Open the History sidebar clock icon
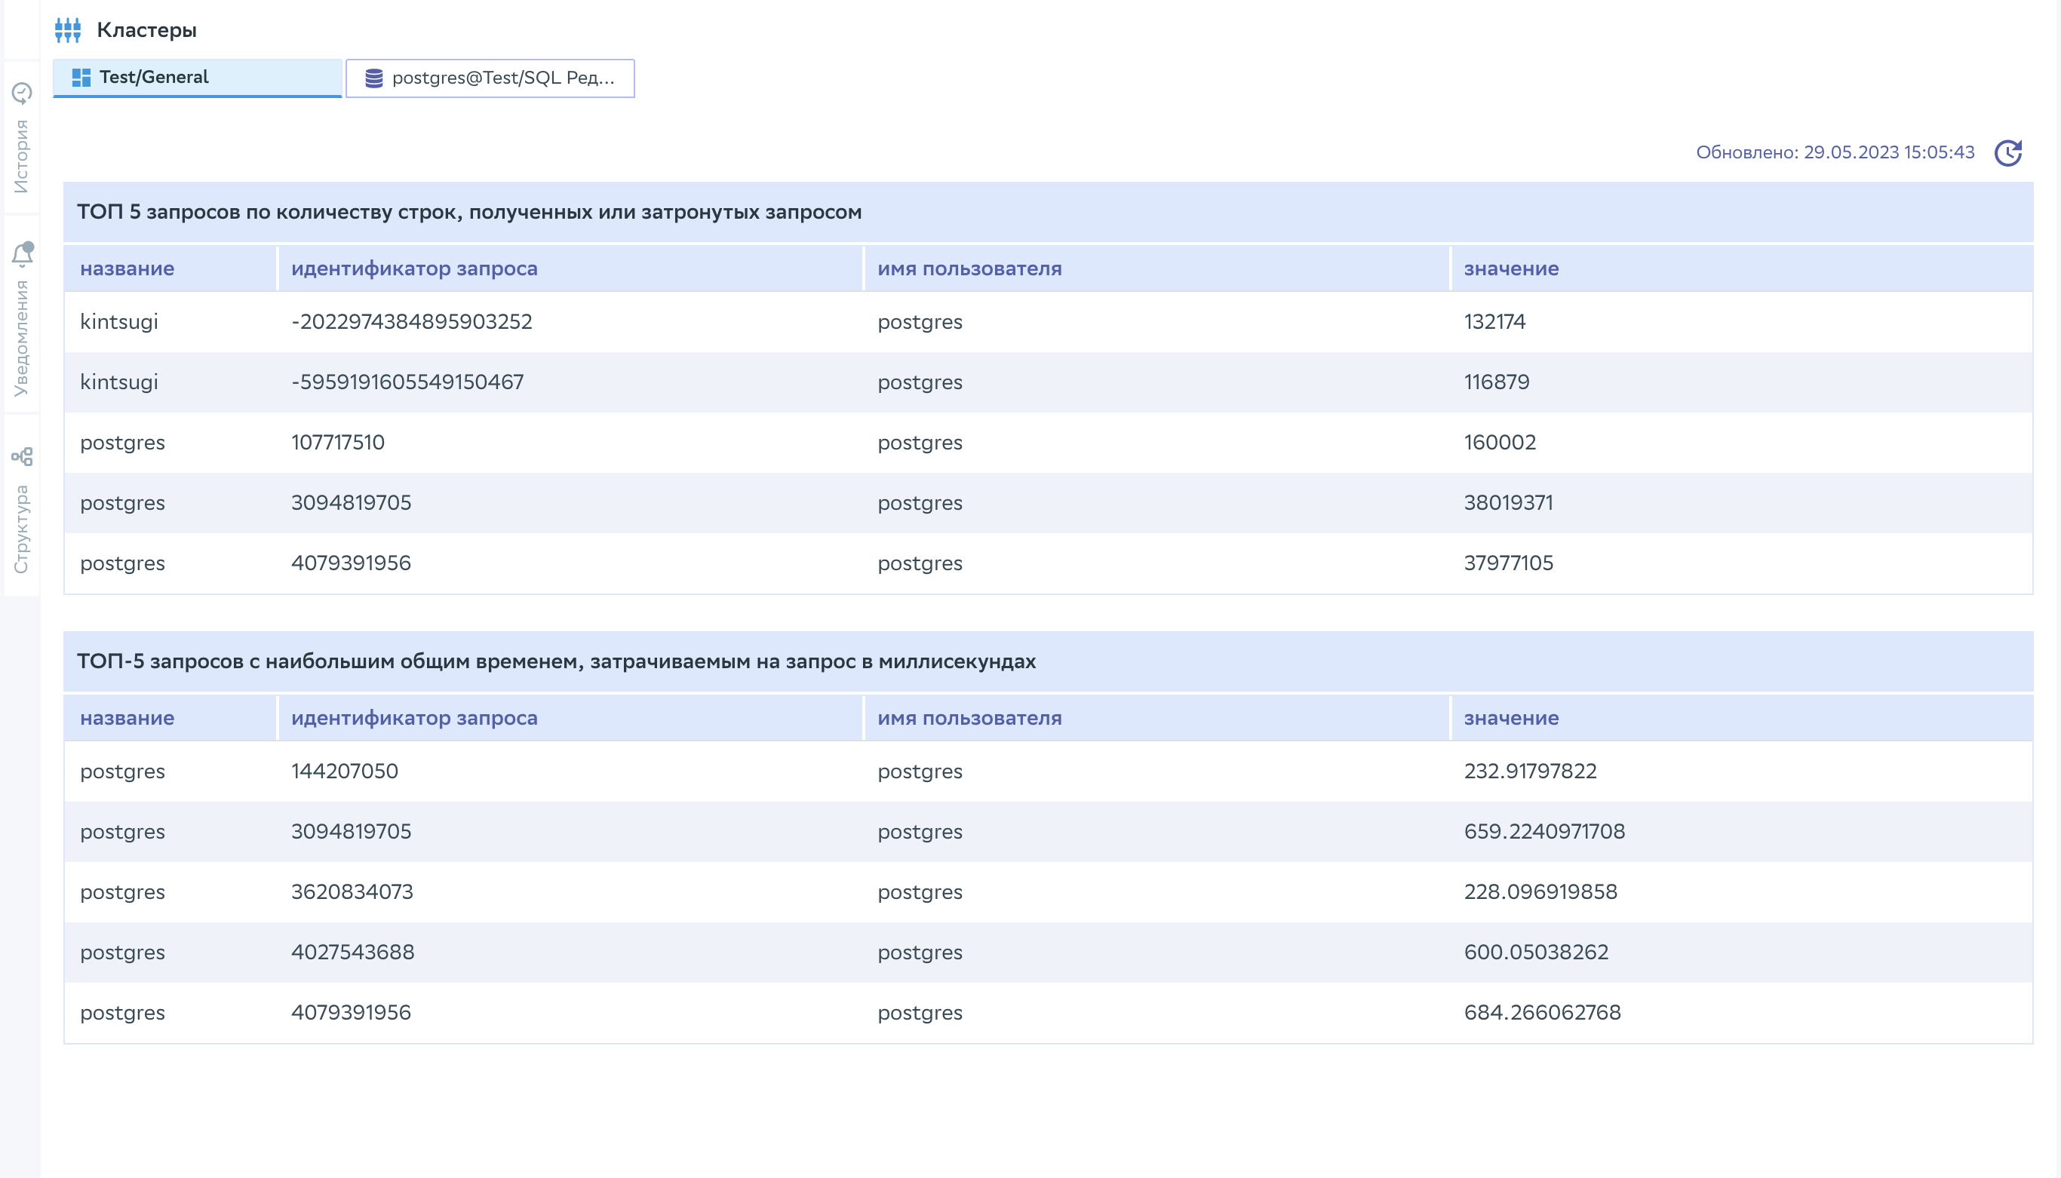The image size is (2061, 1178). pos(22,93)
